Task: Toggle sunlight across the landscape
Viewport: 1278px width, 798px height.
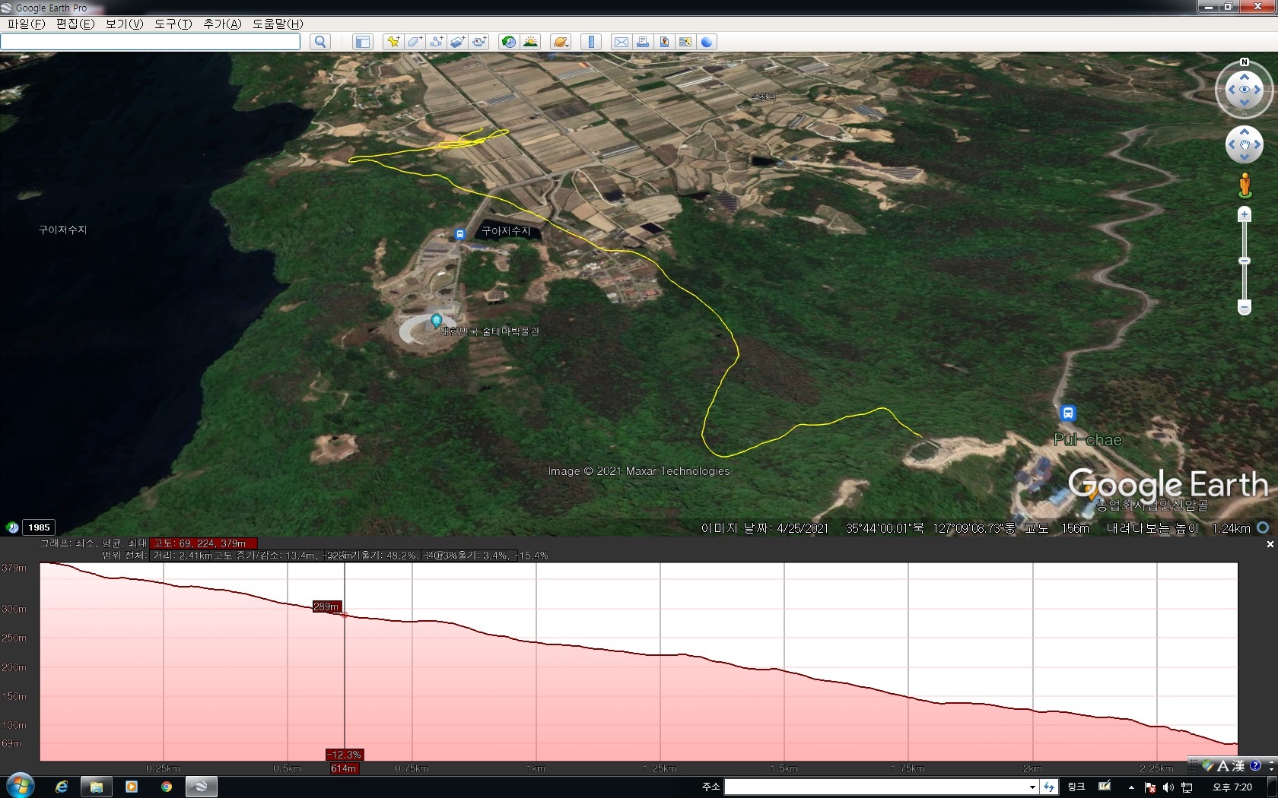Action: pos(530,42)
